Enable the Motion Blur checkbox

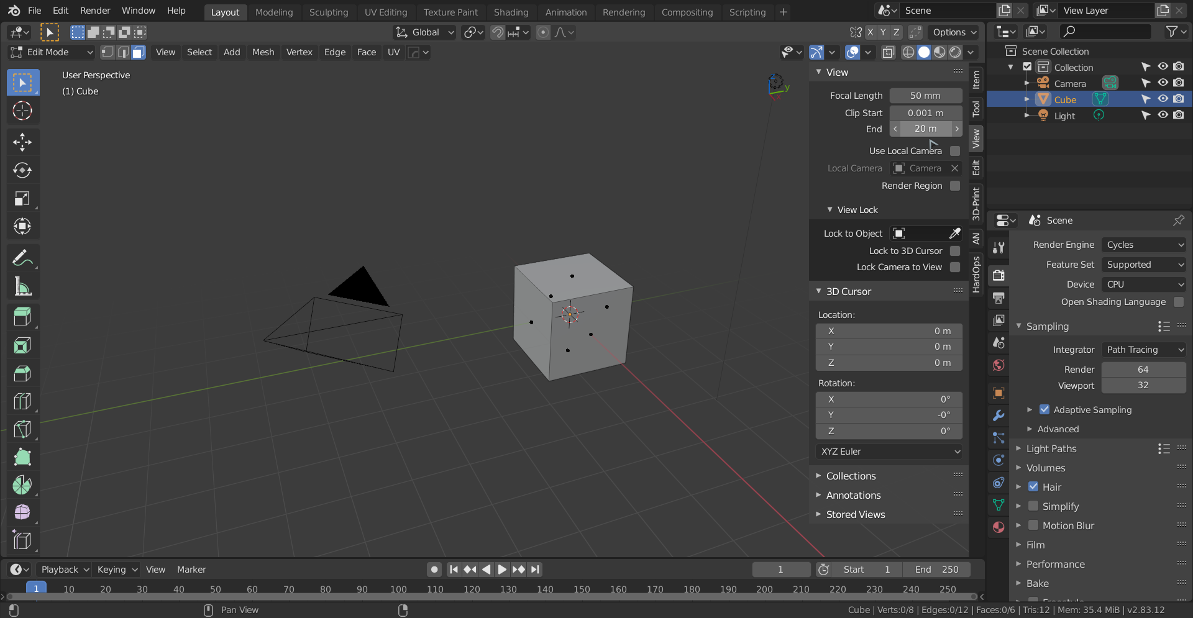point(1033,525)
